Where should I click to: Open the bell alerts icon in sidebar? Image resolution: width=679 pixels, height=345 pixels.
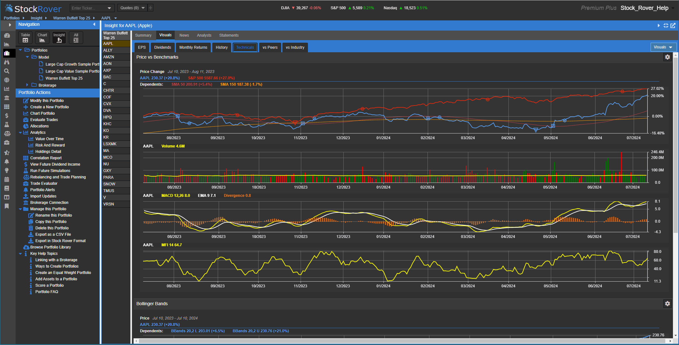(7, 162)
